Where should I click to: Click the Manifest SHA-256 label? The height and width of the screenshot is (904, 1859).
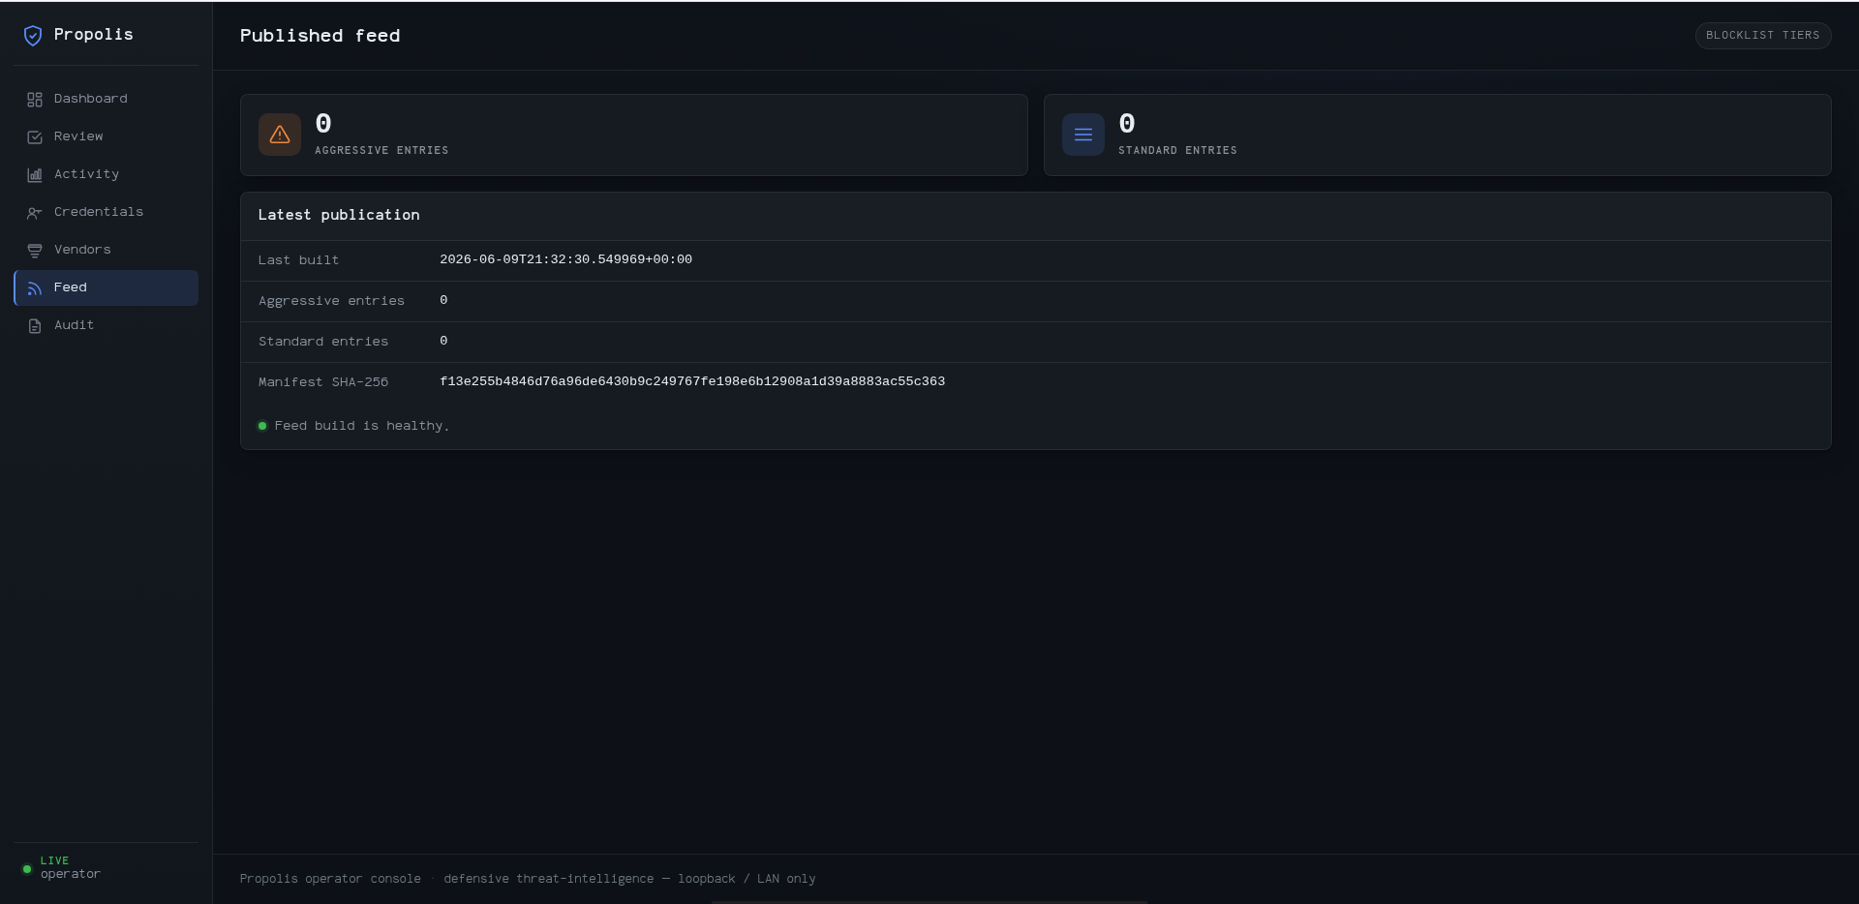coord(323,382)
